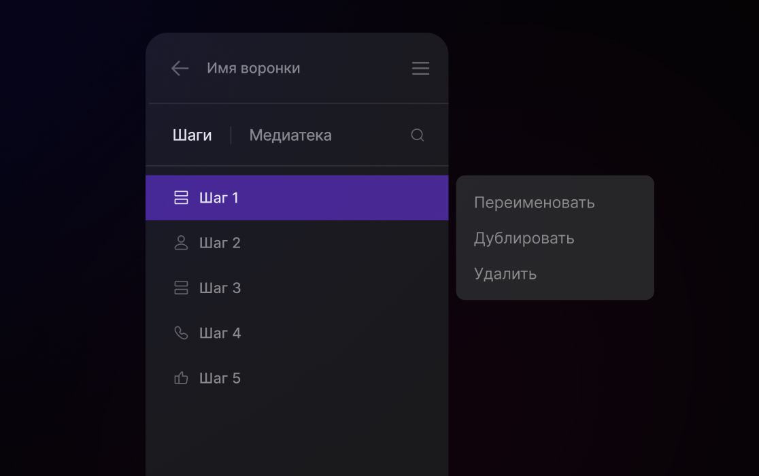Image resolution: width=759 pixels, height=476 pixels.
Task: Select the Шаг 3 step
Action: point(297,288)
